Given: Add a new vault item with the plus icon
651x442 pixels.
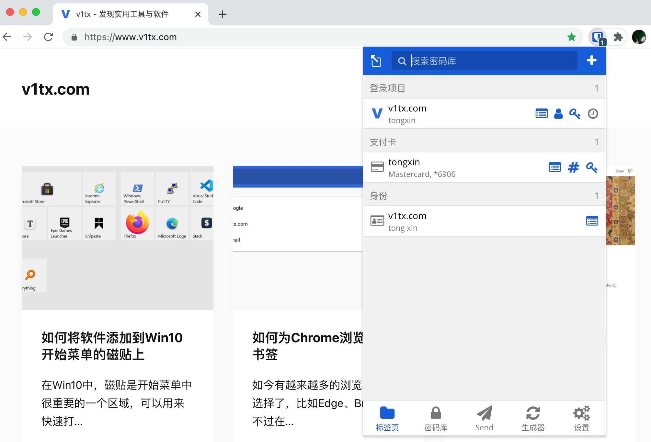Looking at the screenshot, I should point(591,60).
